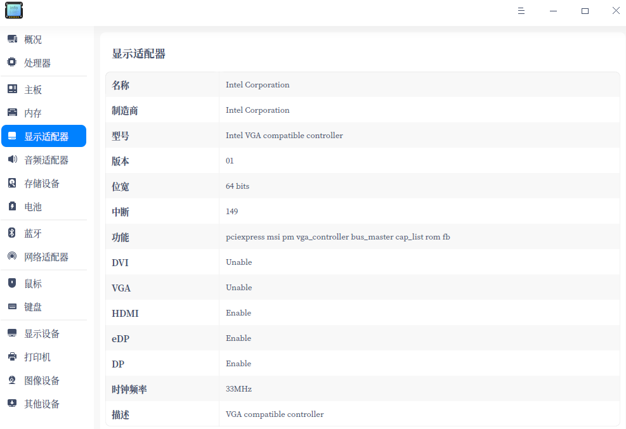
Task: Click the 功能 row label
Action: pos(121,238)
